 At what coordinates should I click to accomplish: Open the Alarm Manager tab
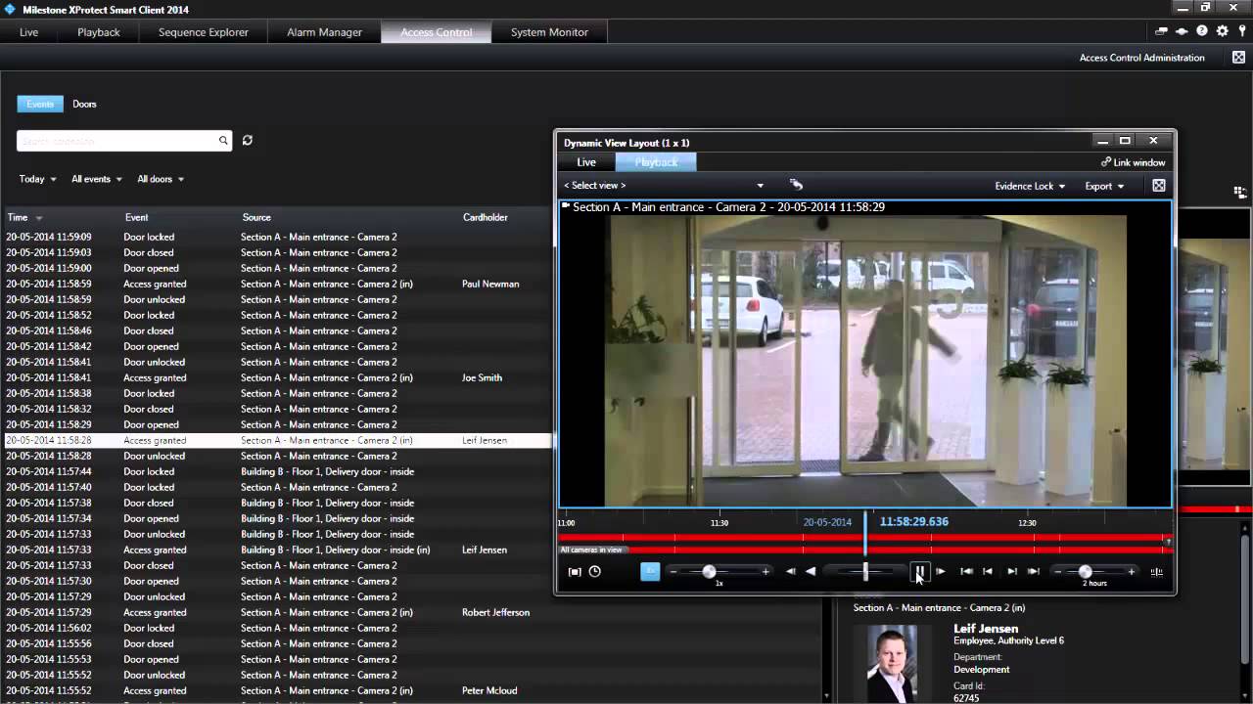tap(324, 32)
